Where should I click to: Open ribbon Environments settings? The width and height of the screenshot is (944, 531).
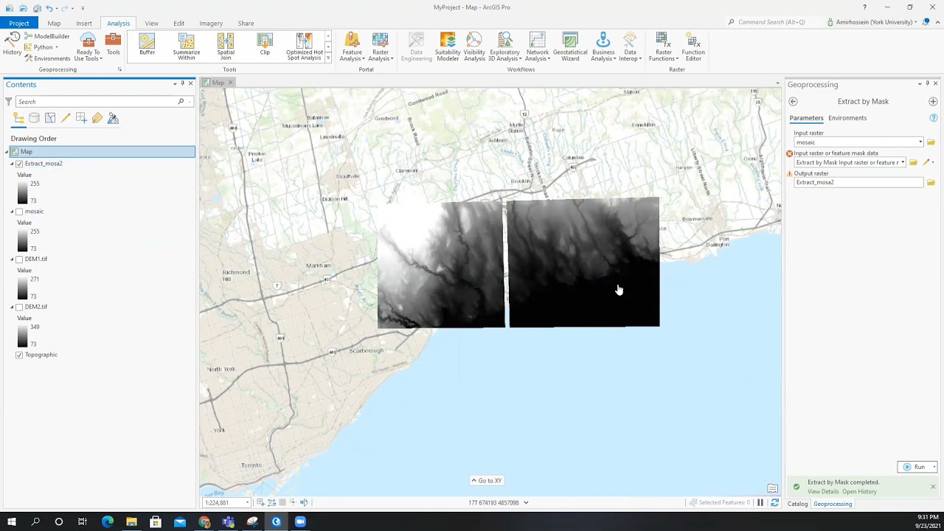coord(47,58)
